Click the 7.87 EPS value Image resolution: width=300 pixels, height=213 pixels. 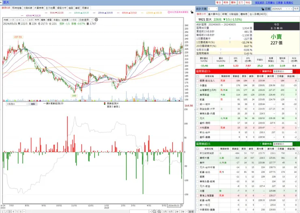[x=248, y=66]
